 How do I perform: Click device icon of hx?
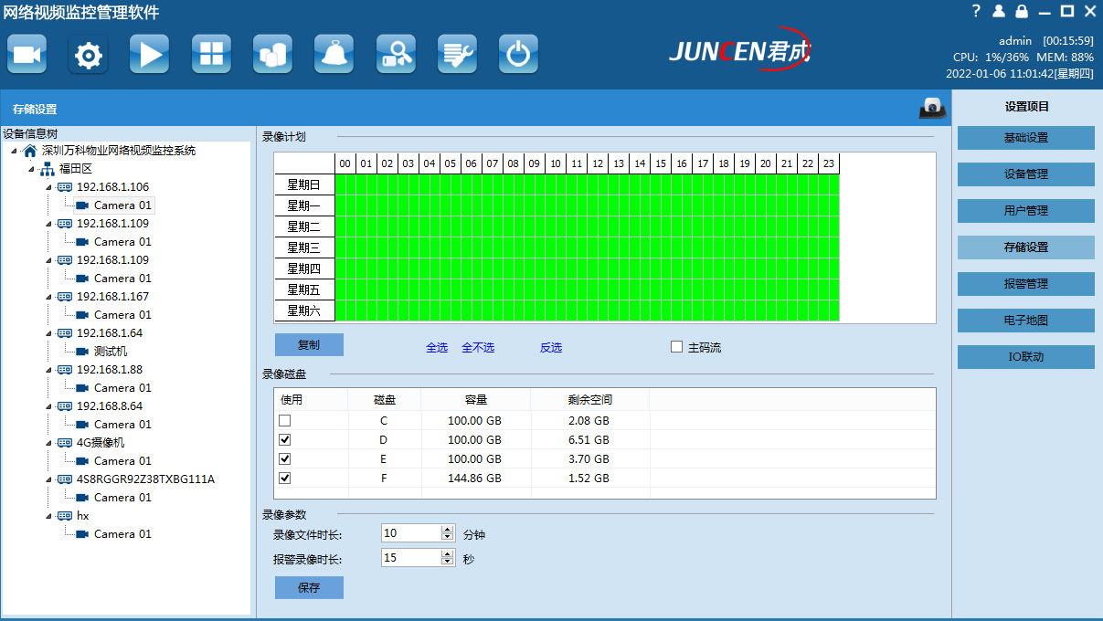pos(65,516)
